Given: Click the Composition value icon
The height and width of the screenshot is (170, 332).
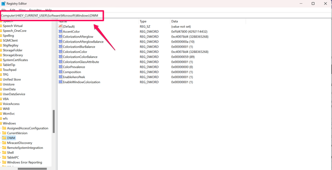Looking at the screenshot, I should coord(61,72).
